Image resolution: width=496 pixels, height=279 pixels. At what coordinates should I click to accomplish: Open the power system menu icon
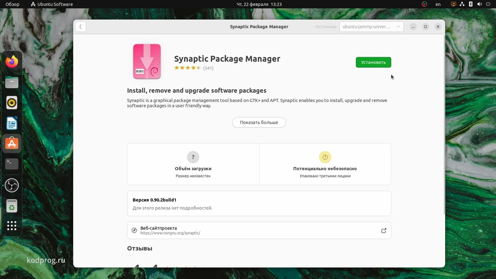(x=488, y=4)
